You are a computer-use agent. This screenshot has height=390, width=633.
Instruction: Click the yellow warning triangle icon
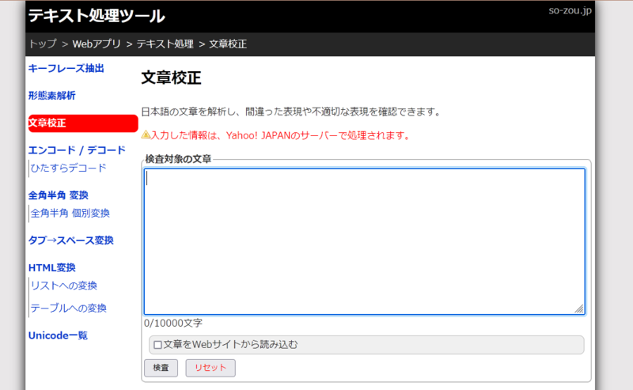point(146,134)
